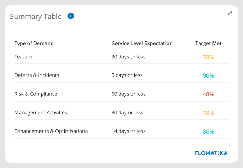Select the Enhancements & Optimisationa row

(122, 131)
